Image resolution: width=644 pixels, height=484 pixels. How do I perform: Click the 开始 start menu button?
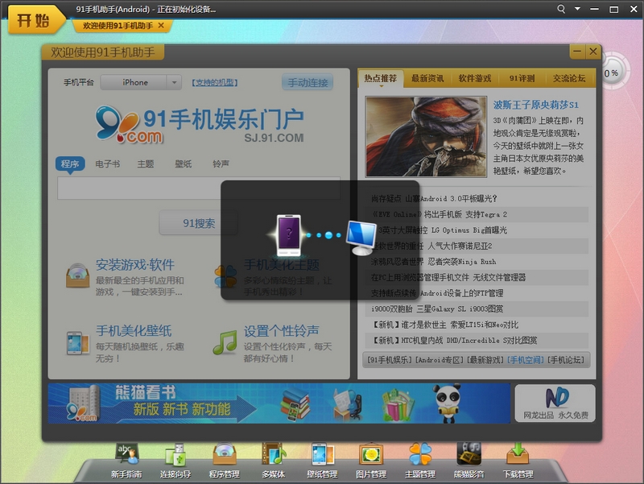click(x=33, y=20)
